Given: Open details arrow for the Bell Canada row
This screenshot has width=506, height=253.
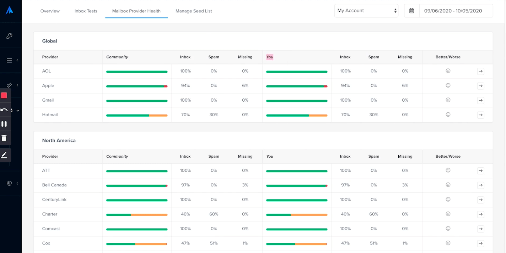Looking at the screenshot, I should [x=480, y=185].
